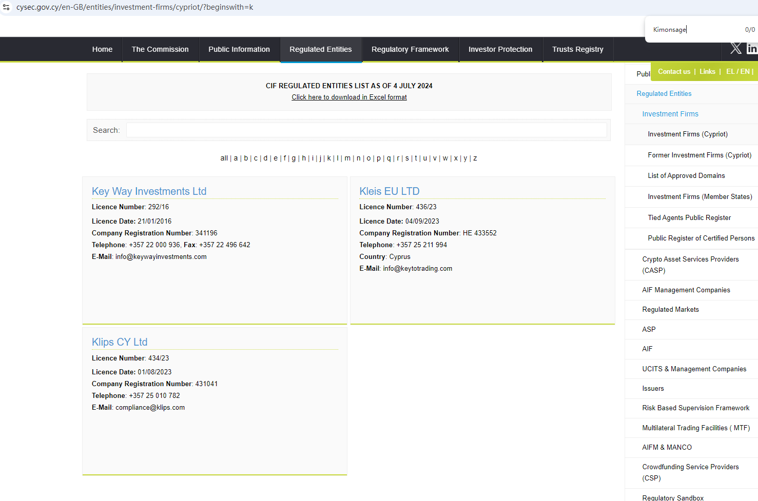The height and width of the screenshot is (501, 758).
Task: Open Kleis EU LTD entity
Action: [390, 191]
